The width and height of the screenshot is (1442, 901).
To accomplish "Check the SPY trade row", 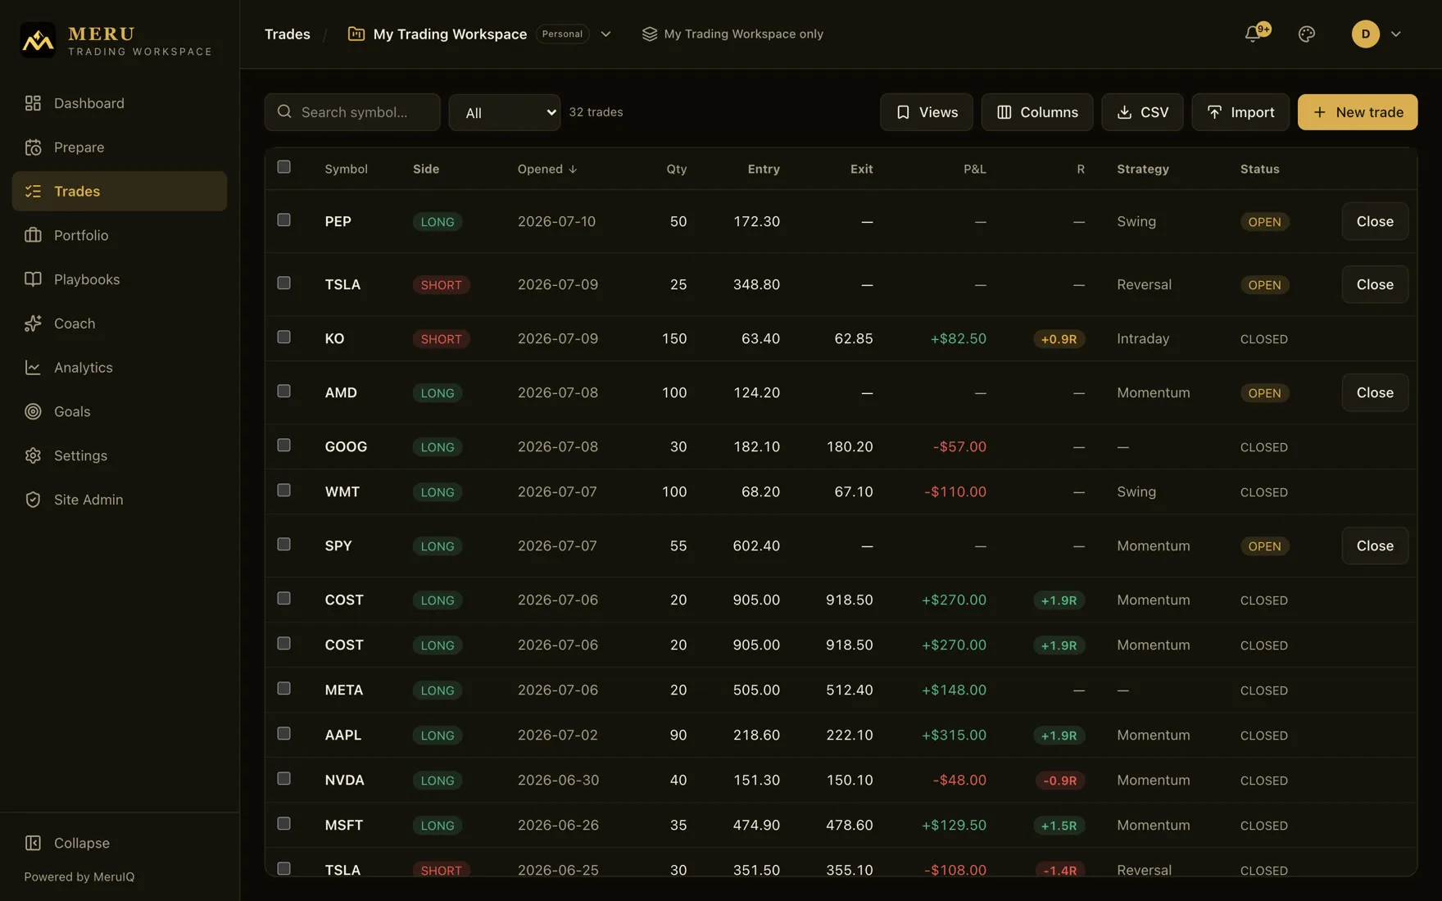I will 283,545.
